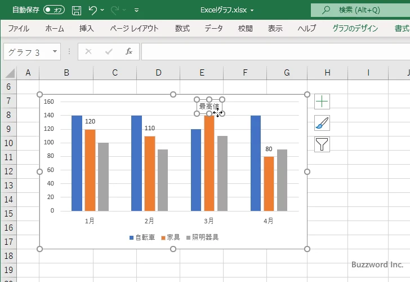Click the formula bar resize dots handle

[x=69, y=51]
